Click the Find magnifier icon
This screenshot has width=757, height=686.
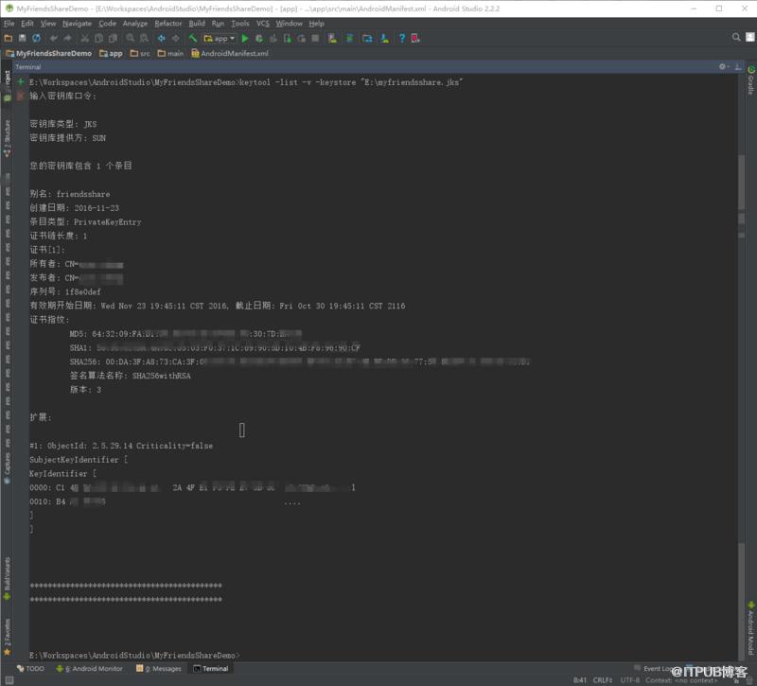point(131,38)
